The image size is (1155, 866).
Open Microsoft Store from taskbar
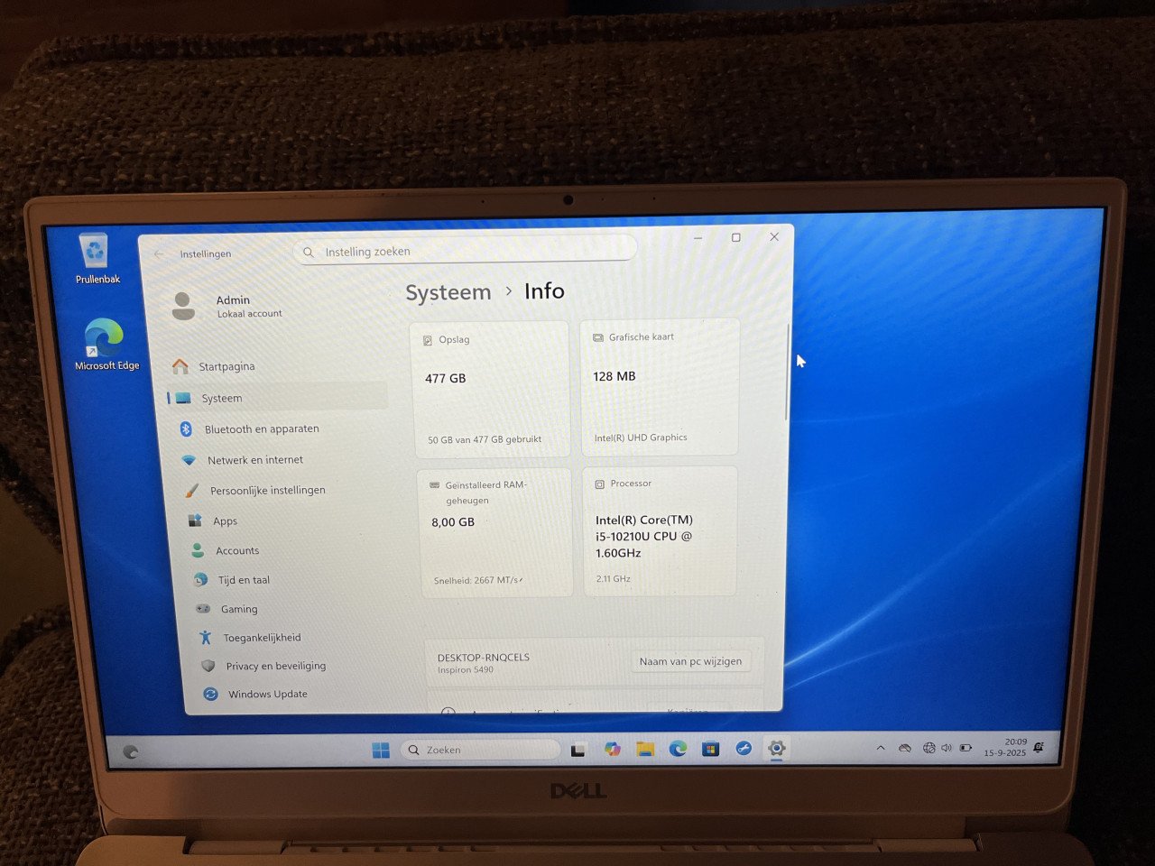click(x=711, y=749)
